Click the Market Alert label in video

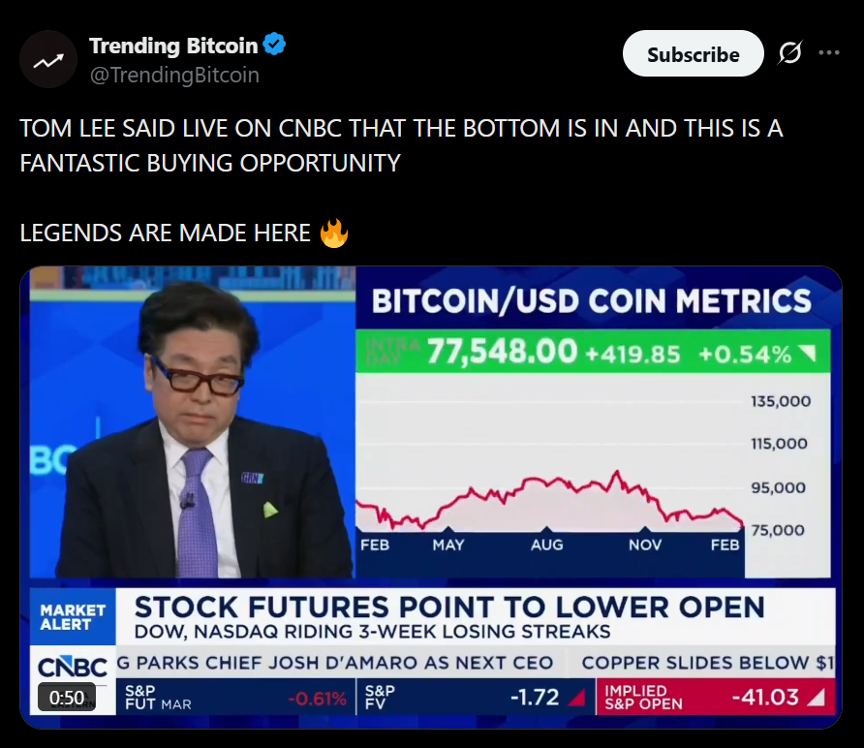(x=73, y=617)
